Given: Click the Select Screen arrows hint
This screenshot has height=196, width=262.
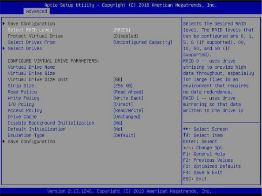Looking at the screenshot, I should (x=206, y=129).
